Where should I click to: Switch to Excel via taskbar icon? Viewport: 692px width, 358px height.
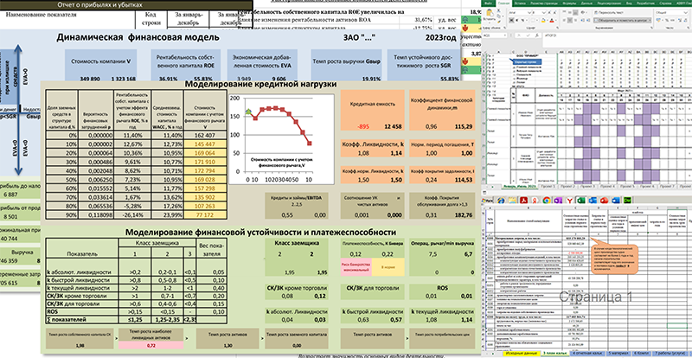pyautogui.click(x=581, y=201)
